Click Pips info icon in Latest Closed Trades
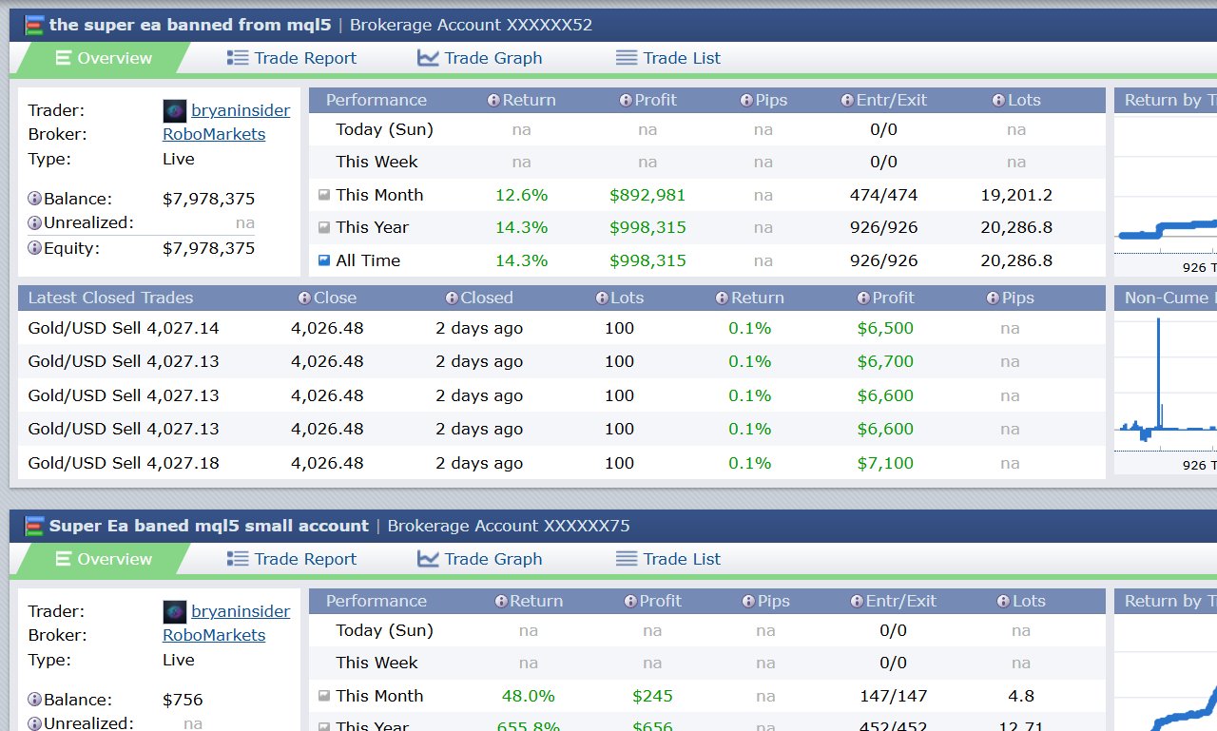This screenshot has height=731, width=1217. pos(994,298)
